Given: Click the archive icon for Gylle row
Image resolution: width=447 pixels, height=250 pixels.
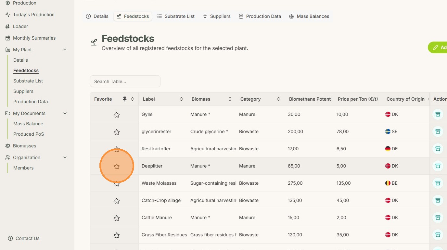Looking at the screenshot, I should pyautogui.click(x=438, y=114).
